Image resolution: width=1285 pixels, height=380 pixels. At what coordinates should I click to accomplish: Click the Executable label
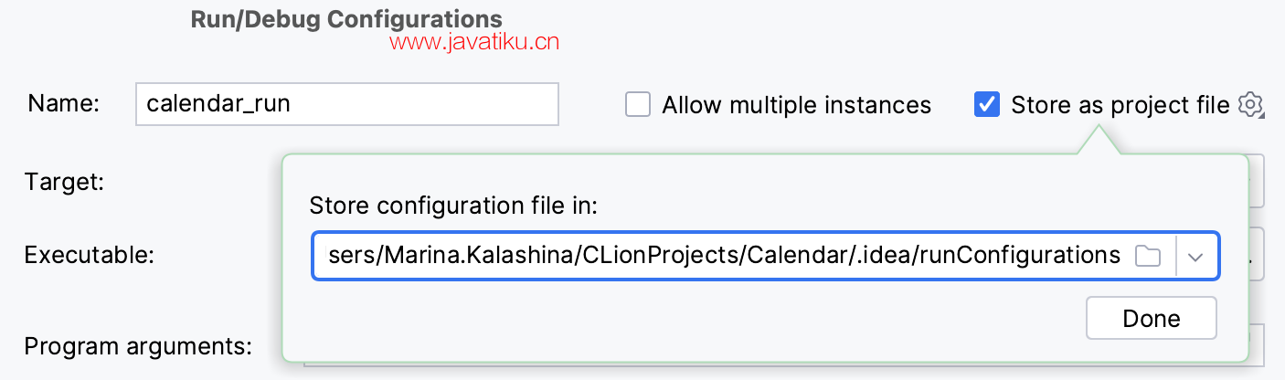point(88,254)
